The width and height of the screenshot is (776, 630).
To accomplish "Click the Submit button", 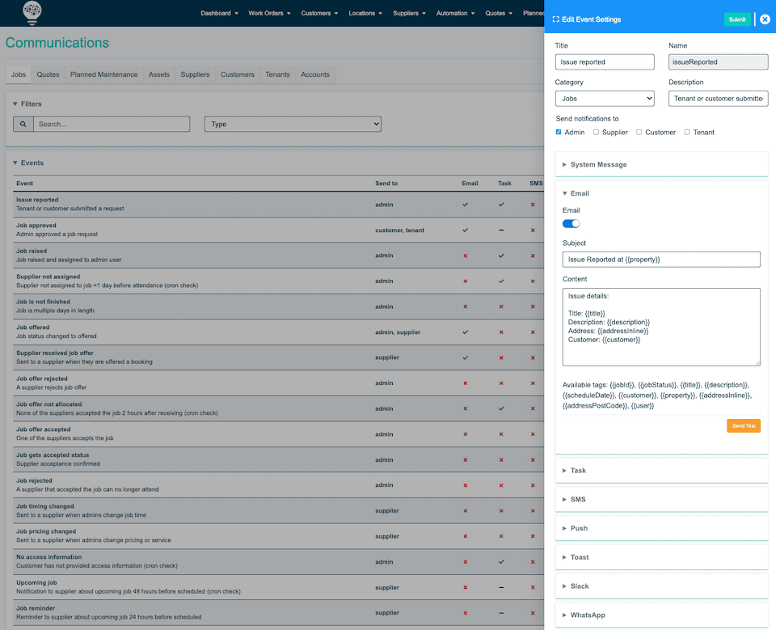I will tap(738, 19).
